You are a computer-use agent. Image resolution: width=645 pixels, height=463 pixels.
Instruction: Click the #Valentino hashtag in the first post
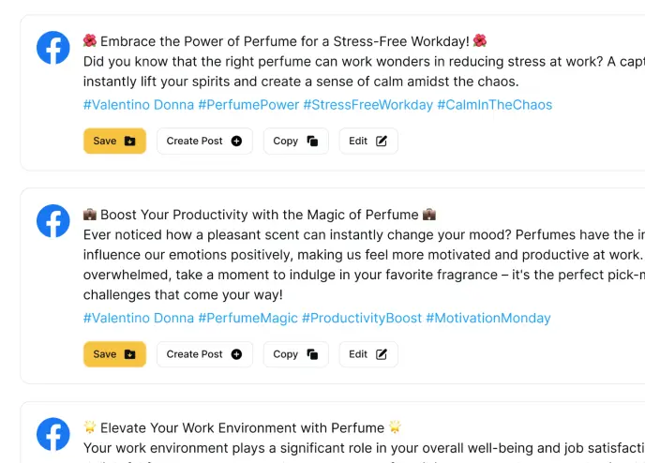[x=116, y=105]
